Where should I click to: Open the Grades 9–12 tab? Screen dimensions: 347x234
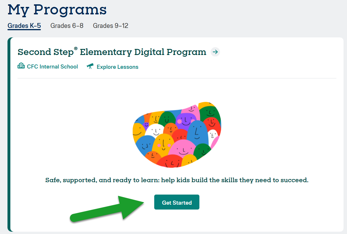tap(110, 26)
